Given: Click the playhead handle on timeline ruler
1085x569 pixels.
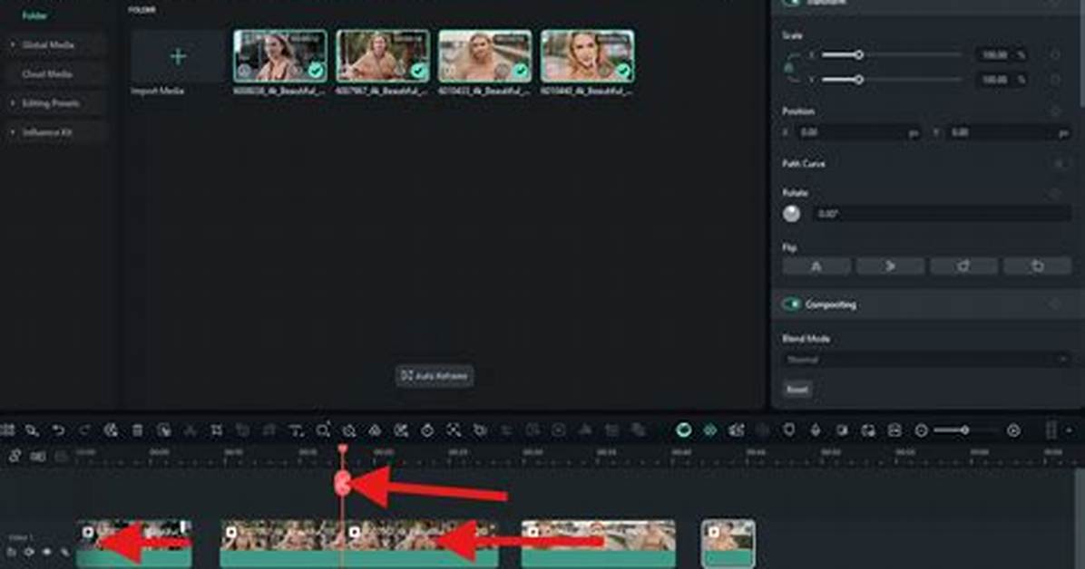Looking at the screenshot, I should (x=343, y=450).
